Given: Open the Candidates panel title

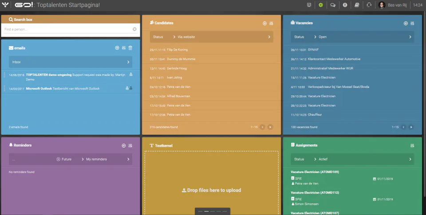Looking at the screenshot, I should click(x=164, y=23).
